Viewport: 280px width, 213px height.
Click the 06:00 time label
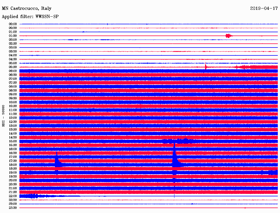pyautogui.click(x=13, y=71)
